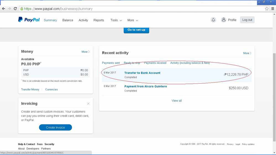Select Activity (including balance & fees) tab

tap(190, 63)
